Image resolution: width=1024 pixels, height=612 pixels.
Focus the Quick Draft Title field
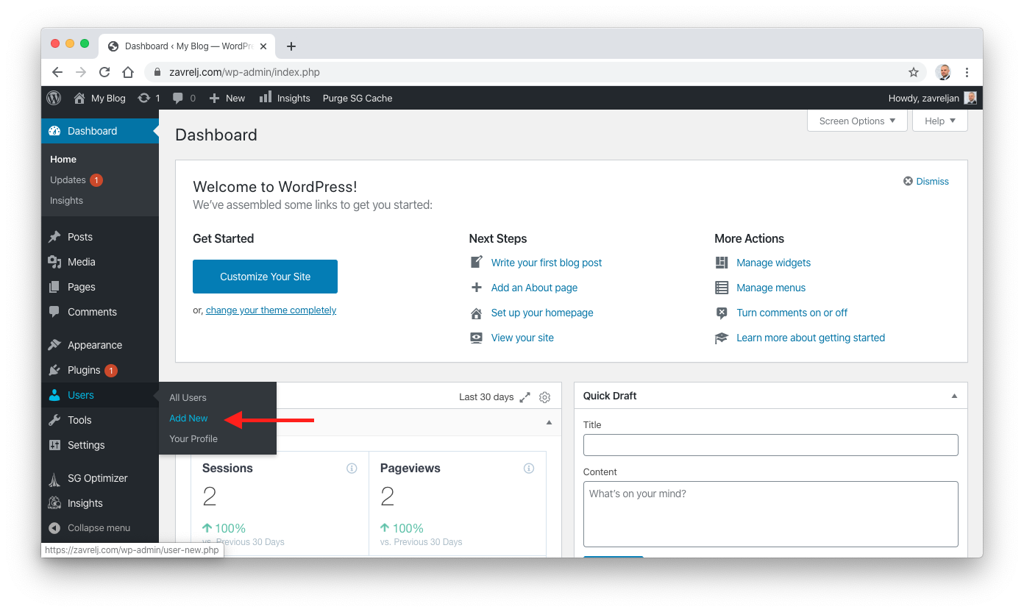(770, 445)
